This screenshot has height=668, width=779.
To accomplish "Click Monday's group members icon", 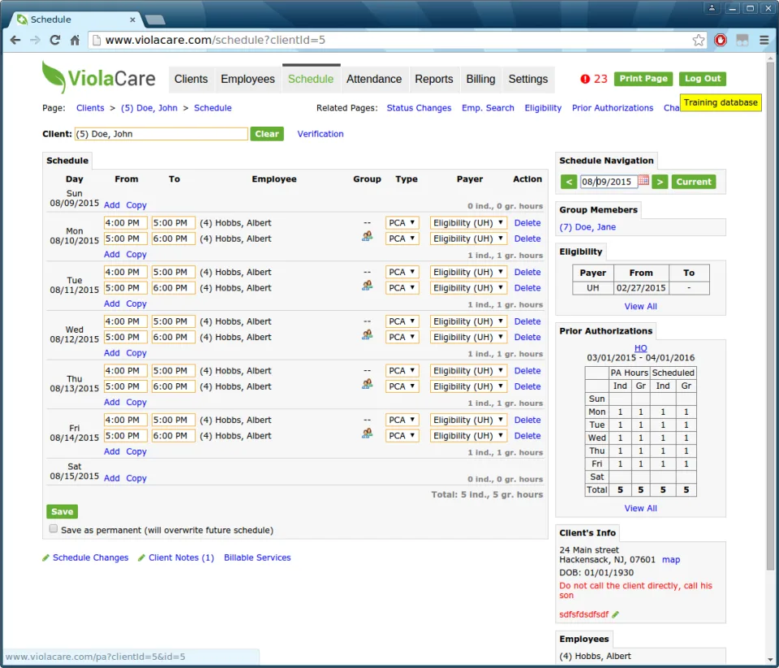I will [367, 236].
